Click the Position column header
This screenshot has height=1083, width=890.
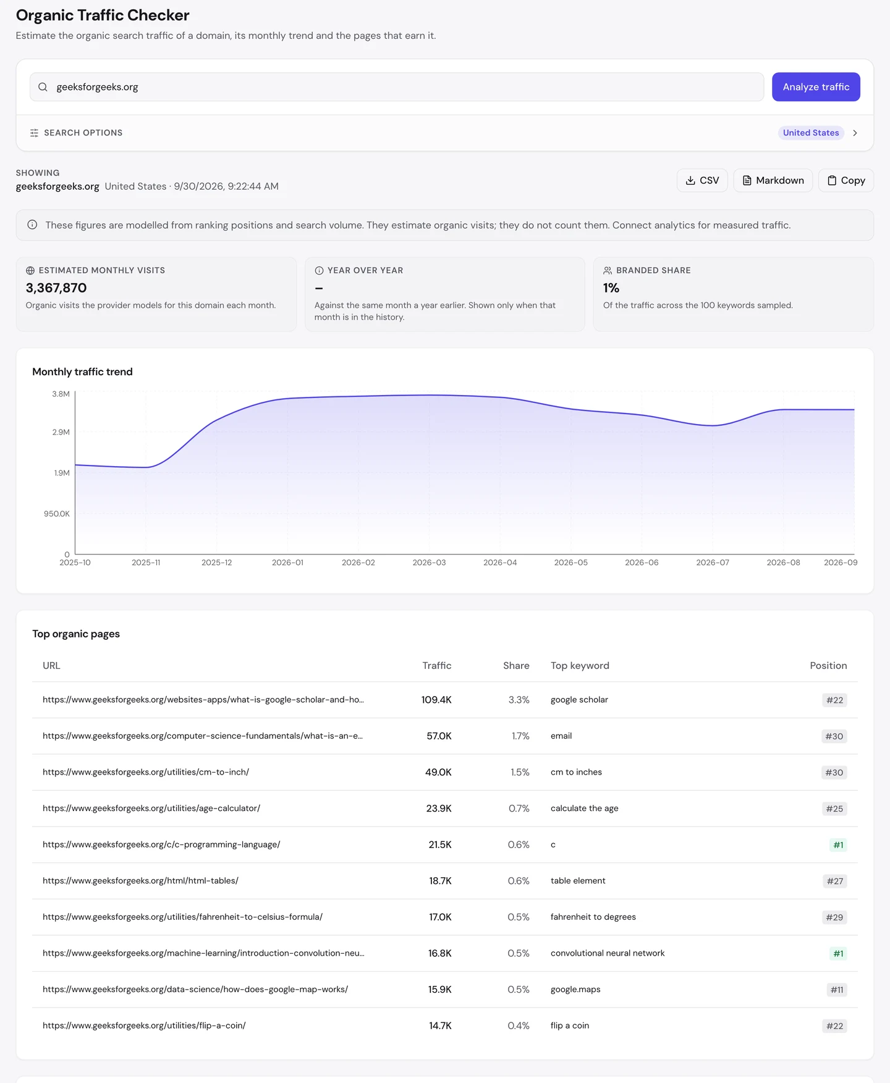pyautogui.click(x=828, y=666)
